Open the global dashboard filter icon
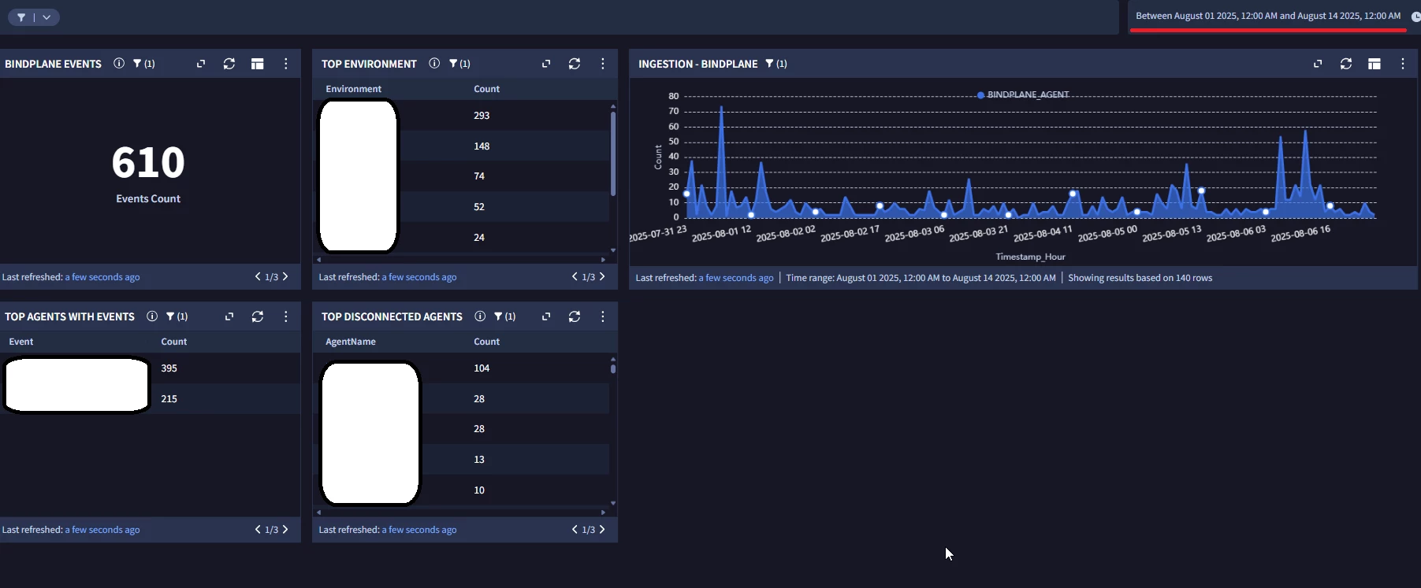Viewport: 1421px width, 588px height. (x=21, y=17)
